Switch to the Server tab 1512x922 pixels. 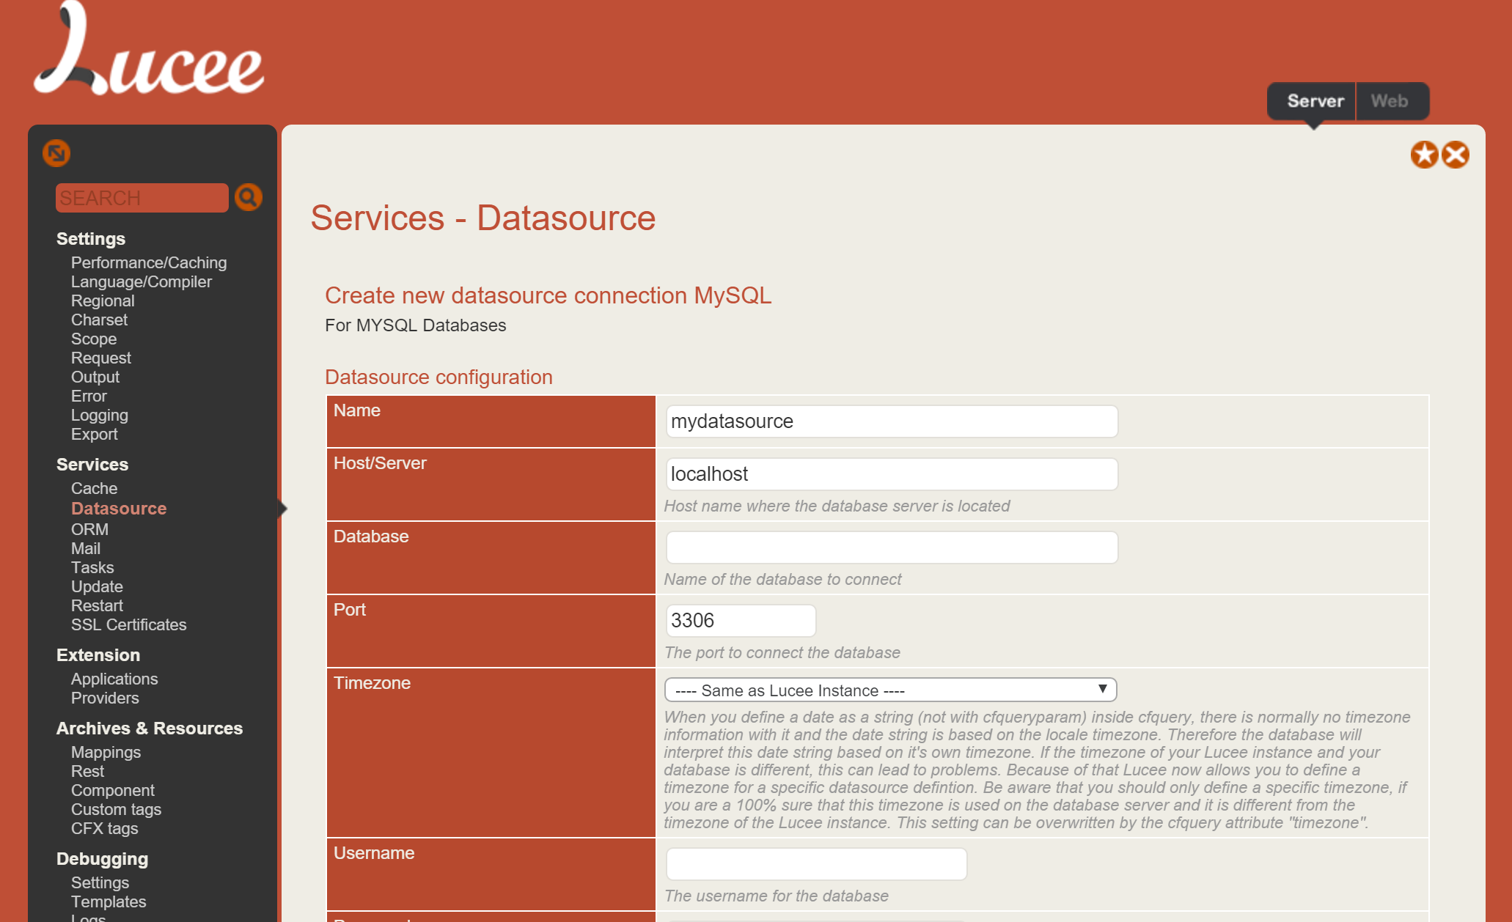1315,101
